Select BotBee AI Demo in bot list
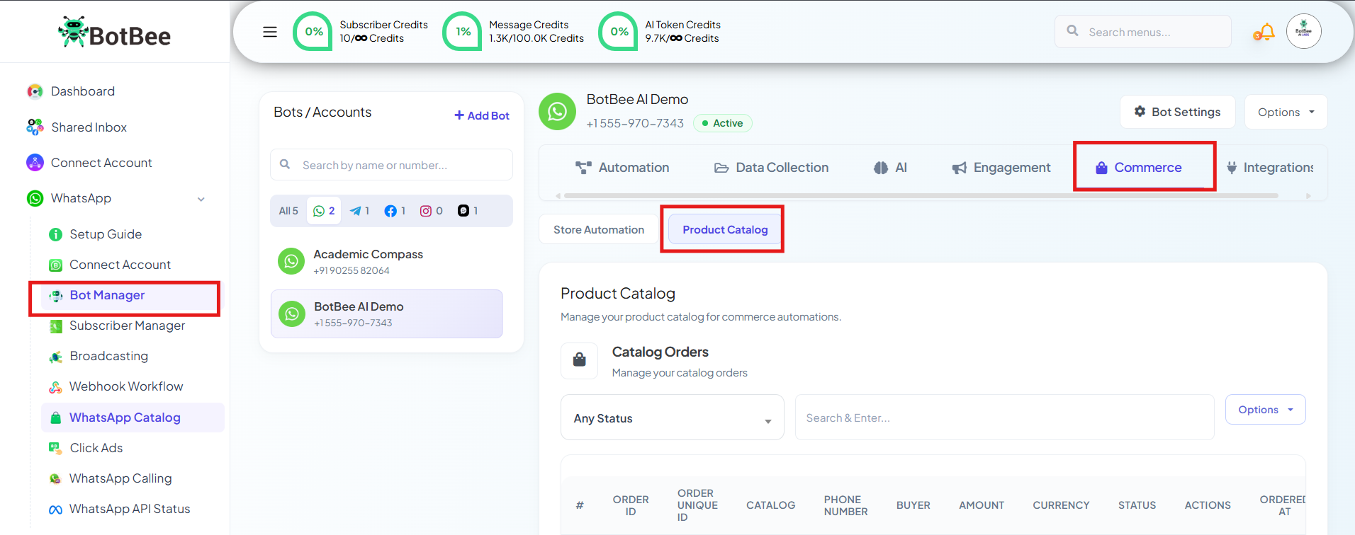Screen dimensions: 1355x535 (387, 314)
